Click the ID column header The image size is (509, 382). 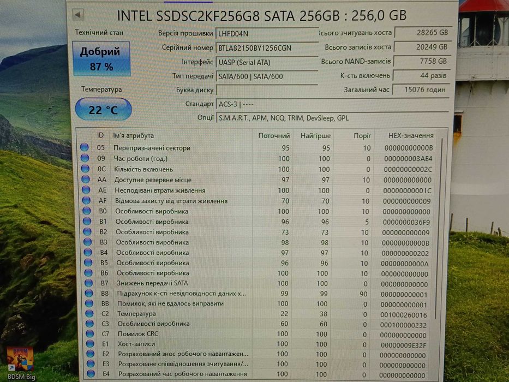coord(100,135)
